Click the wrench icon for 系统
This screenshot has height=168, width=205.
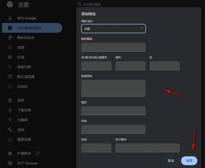click(x=10, y=130)
